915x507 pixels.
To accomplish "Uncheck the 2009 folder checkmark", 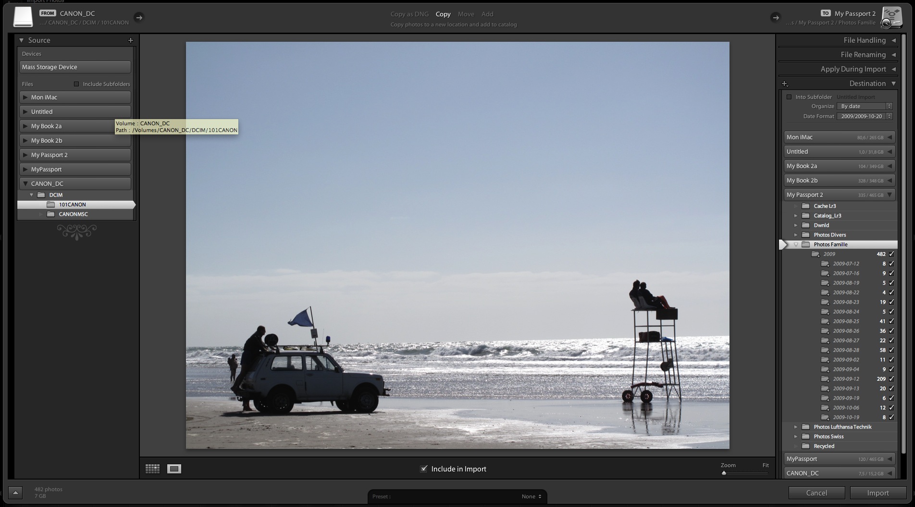I will coord(892,254).
